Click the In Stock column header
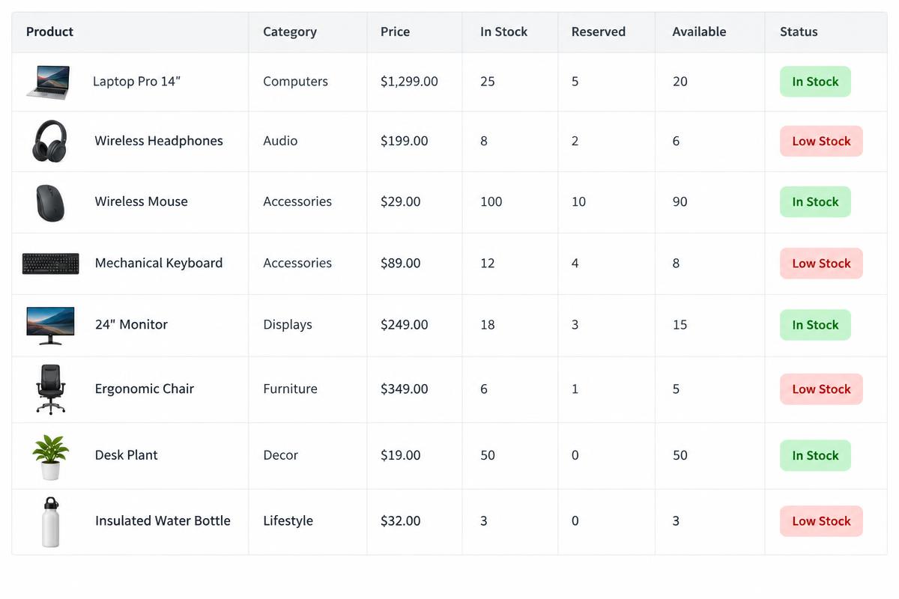The image size is (899, 599). click(503, 31)
